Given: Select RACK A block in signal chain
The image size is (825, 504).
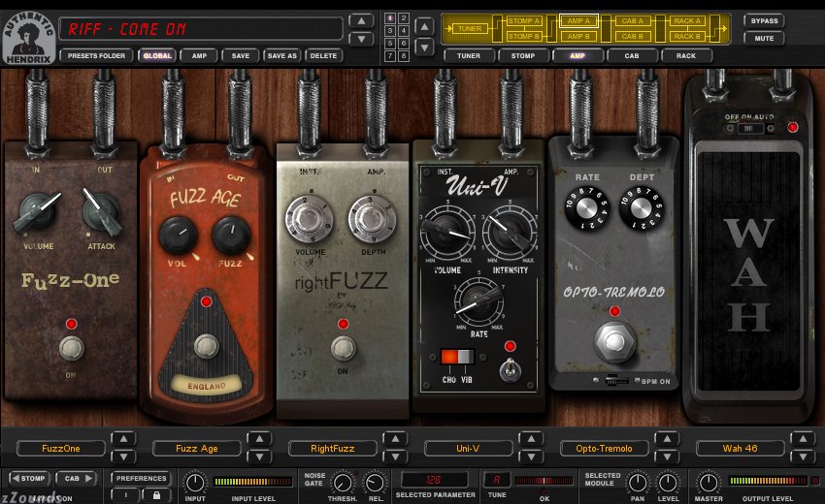Looking at the screenshot, I should (x=687, y=21).
